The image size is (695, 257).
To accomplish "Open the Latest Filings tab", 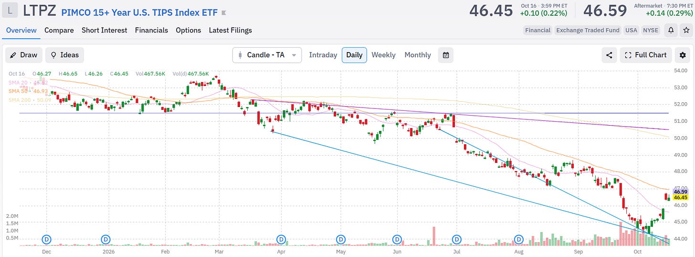I will tap(230, 30).
